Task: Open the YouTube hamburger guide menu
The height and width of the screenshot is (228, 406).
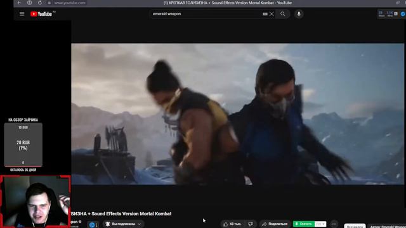Action: [22, 14]
